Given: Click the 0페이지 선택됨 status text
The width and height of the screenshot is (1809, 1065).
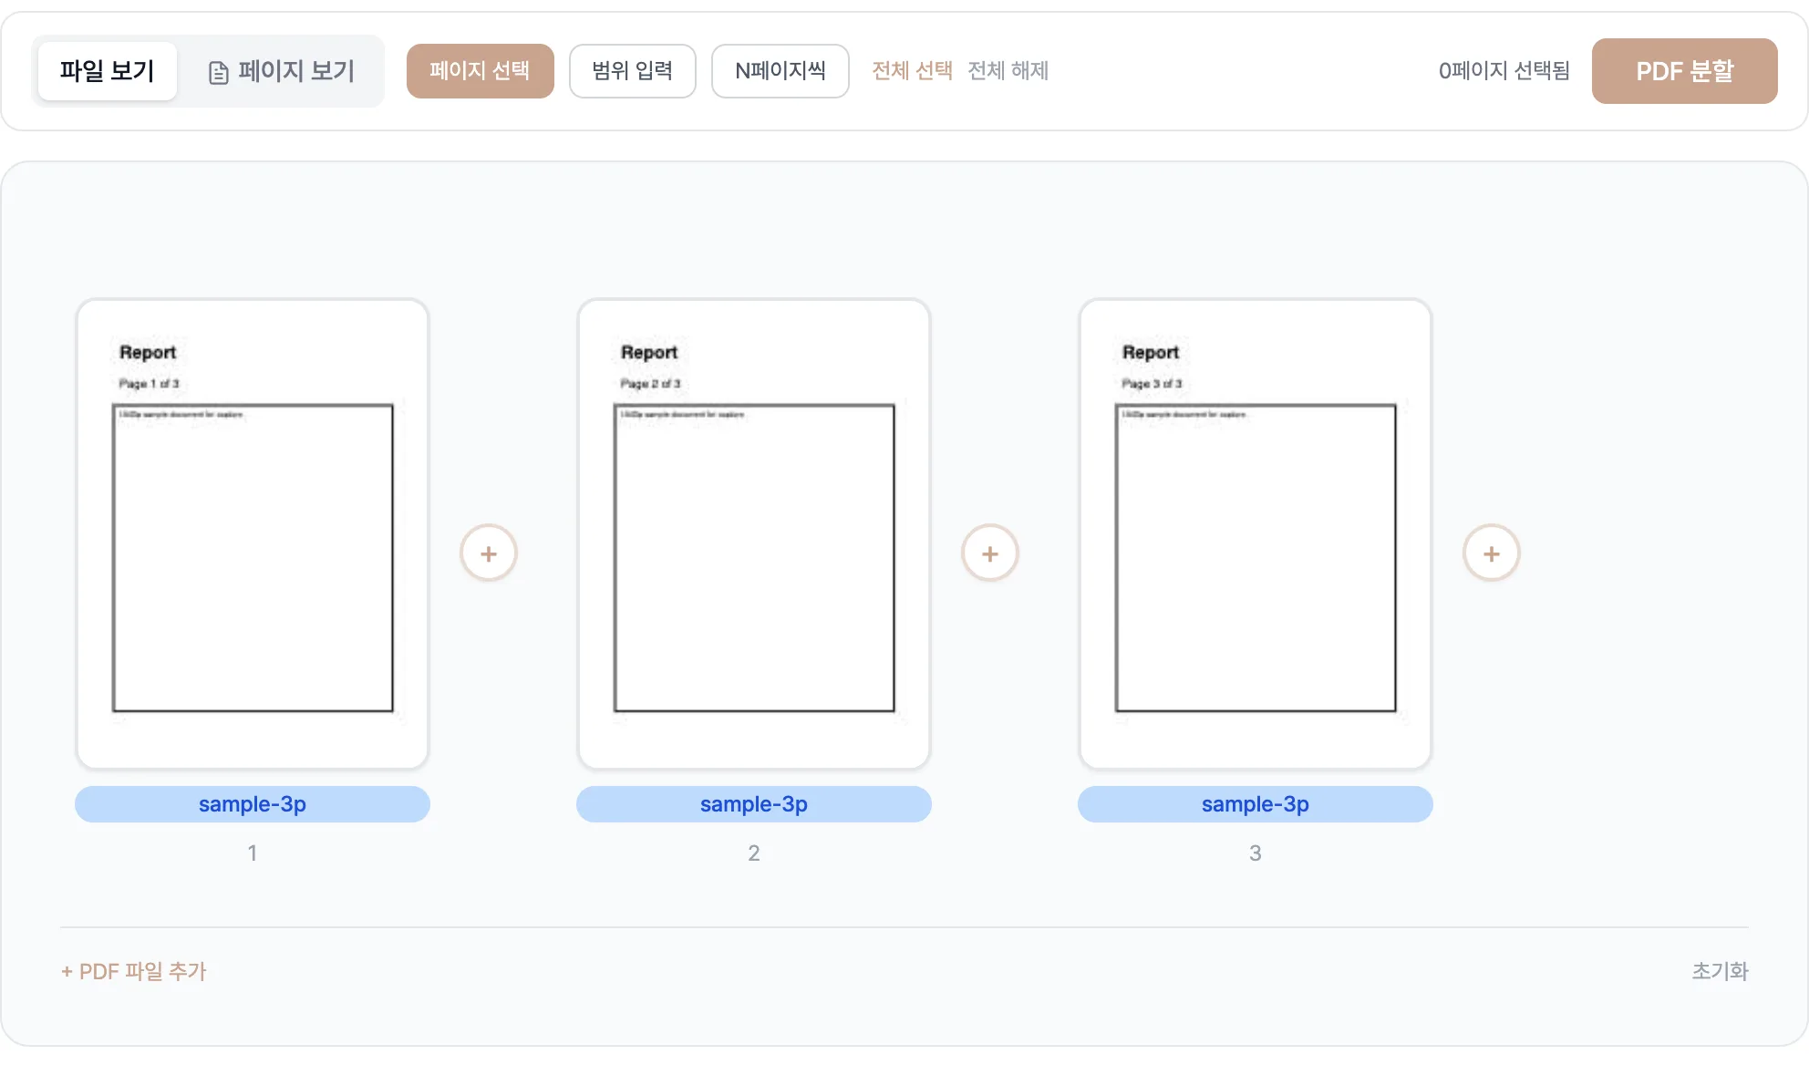Looking at the screenshot, I should (1504, 71).
